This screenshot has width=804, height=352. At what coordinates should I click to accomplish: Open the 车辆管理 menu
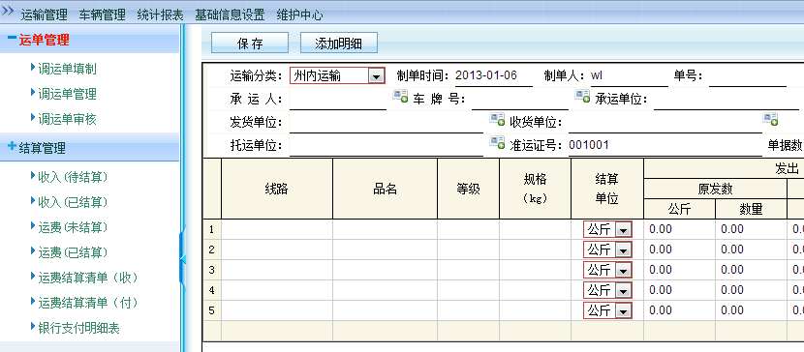coord(102,15)
